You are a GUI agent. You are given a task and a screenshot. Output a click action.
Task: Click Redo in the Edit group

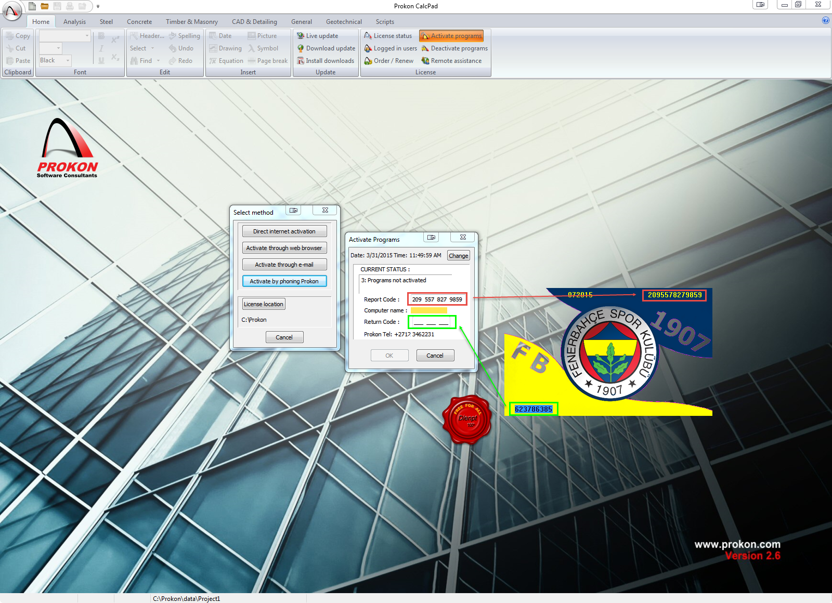pyautogui.click(x=180, y=61)
